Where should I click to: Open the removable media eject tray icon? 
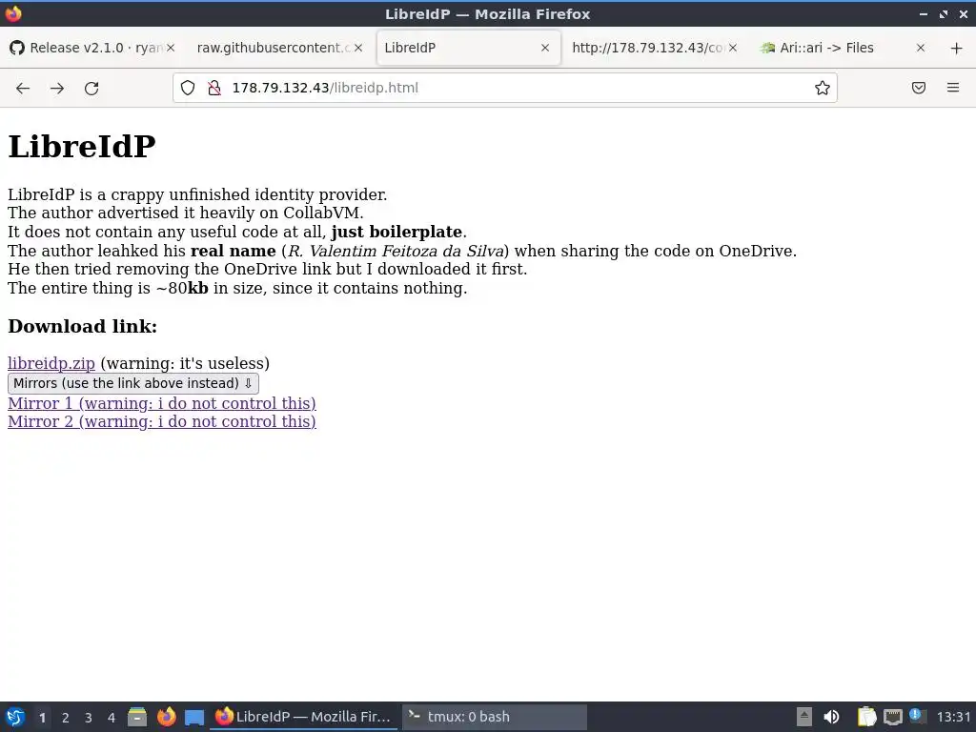tap(804, 717)
